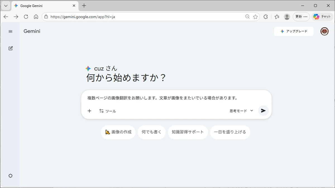Choose the 知識習得サポート suggestion chip
This screenshot has width=335, height=188.
coord(188,132)
